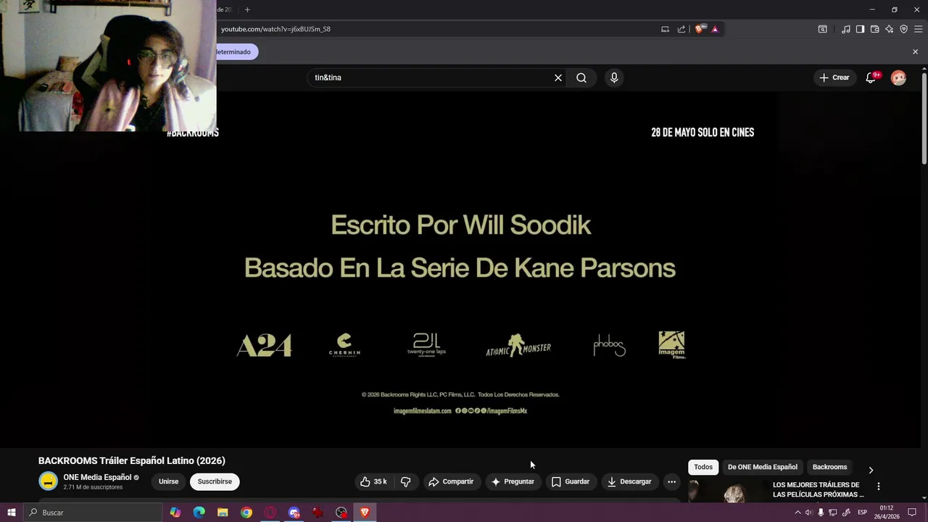Open the Crear menu
928x522 pixels.
pyautogui.click(x=834, y=78)
